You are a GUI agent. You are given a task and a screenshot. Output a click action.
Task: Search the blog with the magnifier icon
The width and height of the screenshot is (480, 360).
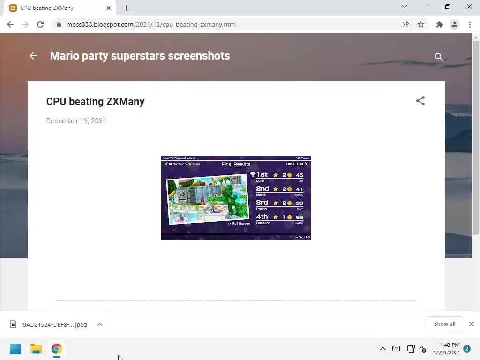pos(439,57)
